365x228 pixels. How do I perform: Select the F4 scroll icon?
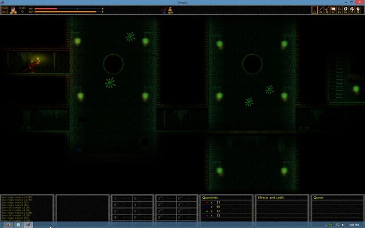point(333,10)
